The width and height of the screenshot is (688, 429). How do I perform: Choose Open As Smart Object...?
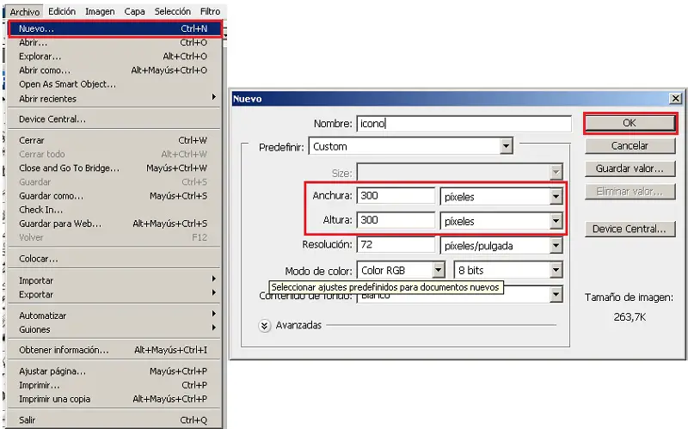coord(114,84)
